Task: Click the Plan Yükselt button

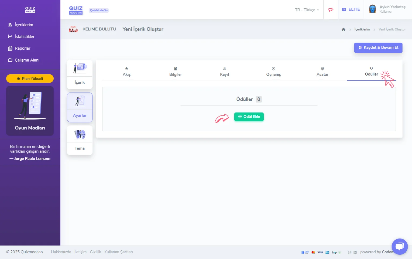Action: (x=30, y=79)
